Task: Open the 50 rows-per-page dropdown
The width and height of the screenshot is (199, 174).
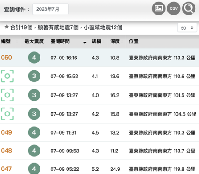Action: coord(187,28)
